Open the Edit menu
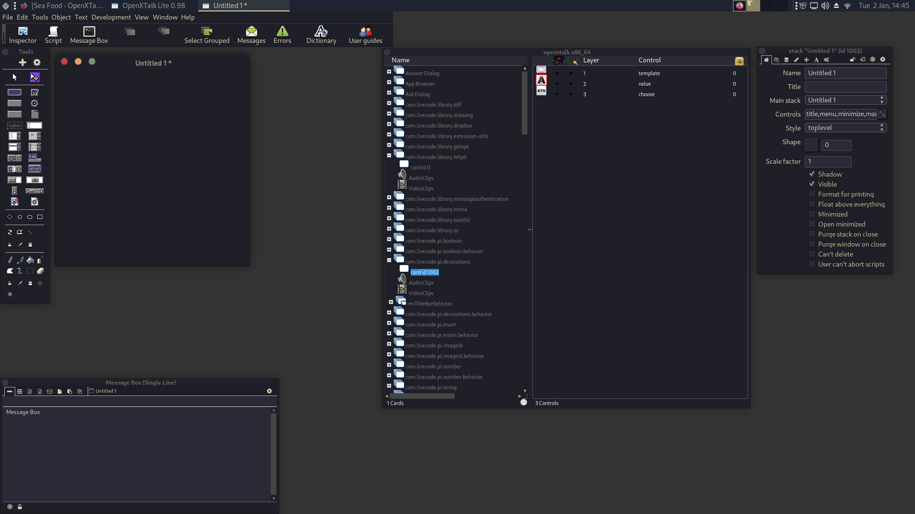This screenshot has height=514, width=915. pos(22,17)
